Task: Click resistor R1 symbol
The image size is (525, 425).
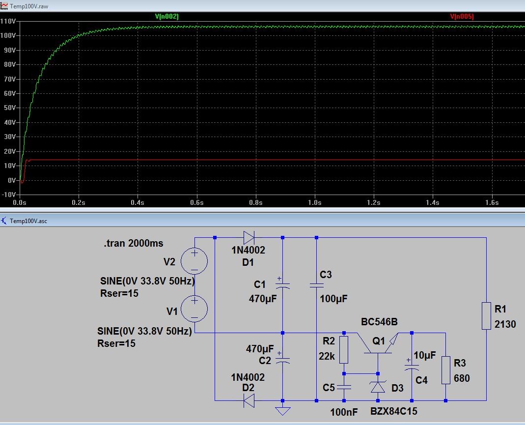Action: click(x=486, y=316)
